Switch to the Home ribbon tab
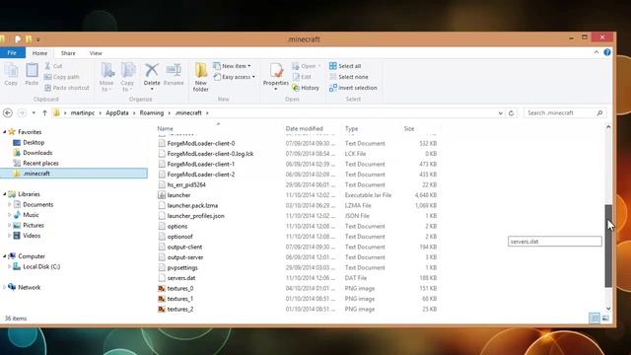The height and width of the screenshot is (355, 631). pos(39,53)
